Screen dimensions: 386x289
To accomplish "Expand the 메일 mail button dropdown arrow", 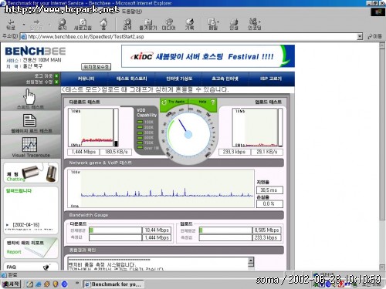I will pos(218,22).
